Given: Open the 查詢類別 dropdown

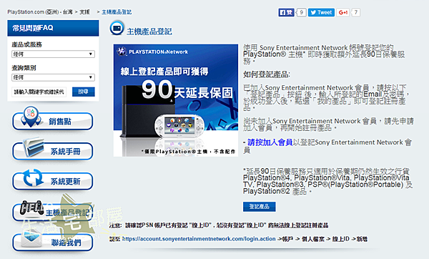Looking at the screenshot, I should 53,77.
